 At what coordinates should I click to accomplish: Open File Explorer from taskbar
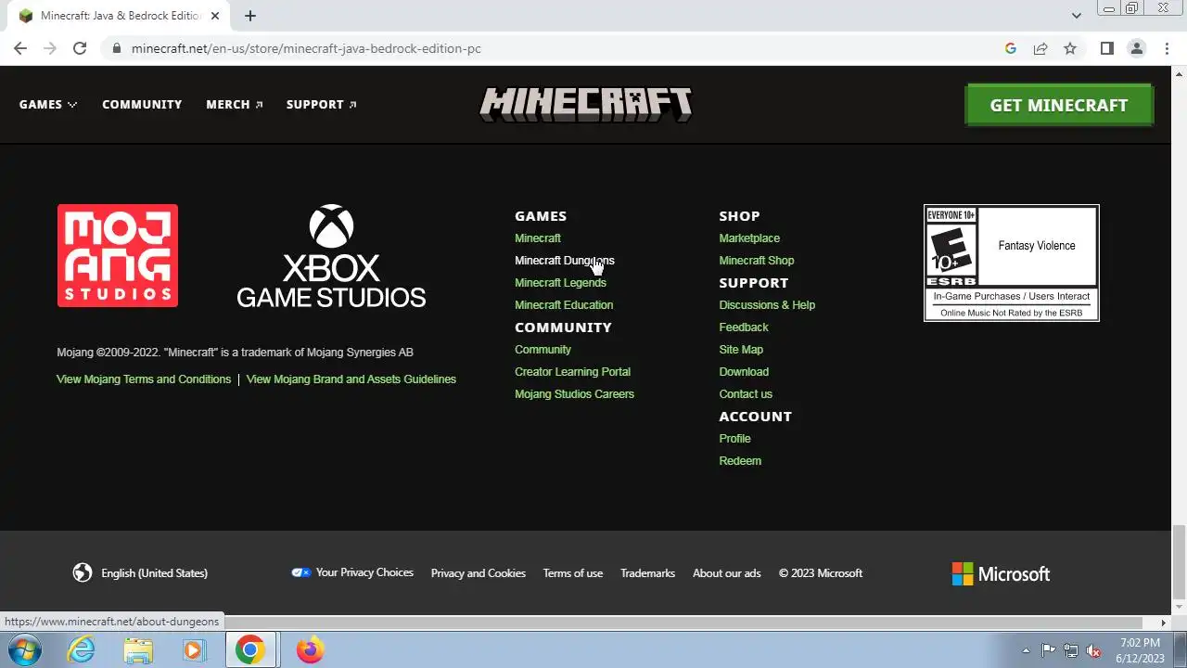click(x=137, y=649)
